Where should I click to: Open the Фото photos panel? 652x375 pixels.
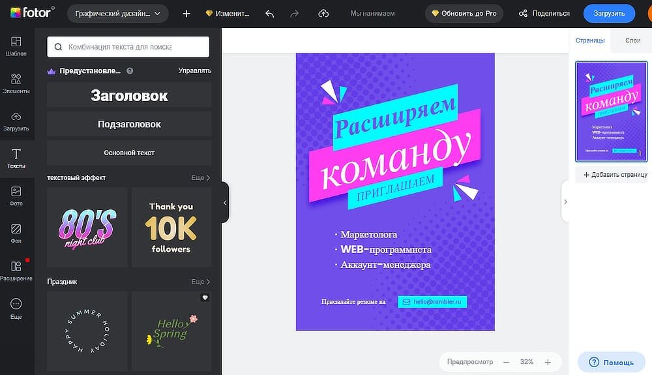pyautogui.click(x=16, y=196)
